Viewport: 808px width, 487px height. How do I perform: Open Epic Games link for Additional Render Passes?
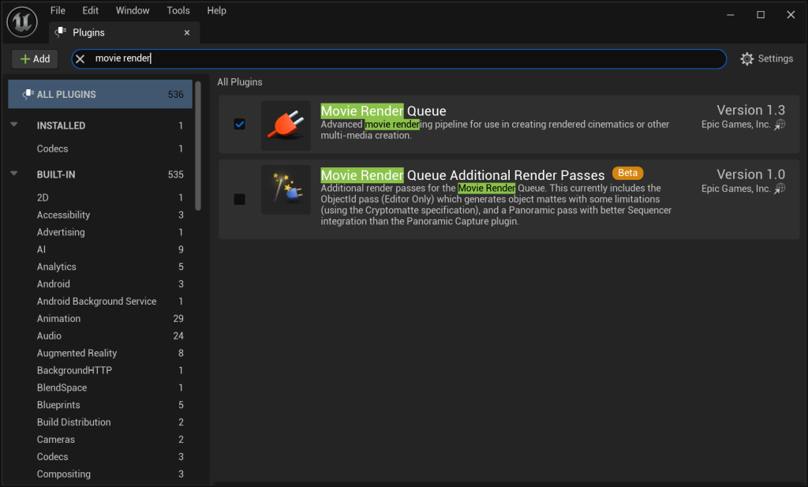click(x=780, y=189)
